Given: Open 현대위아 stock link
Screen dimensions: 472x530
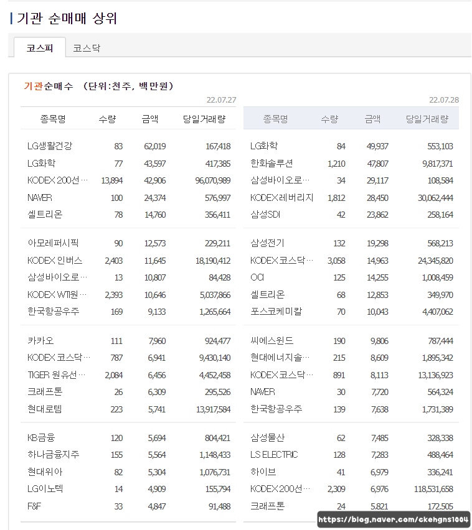Looking at the screenshot, I should (45, 472).
